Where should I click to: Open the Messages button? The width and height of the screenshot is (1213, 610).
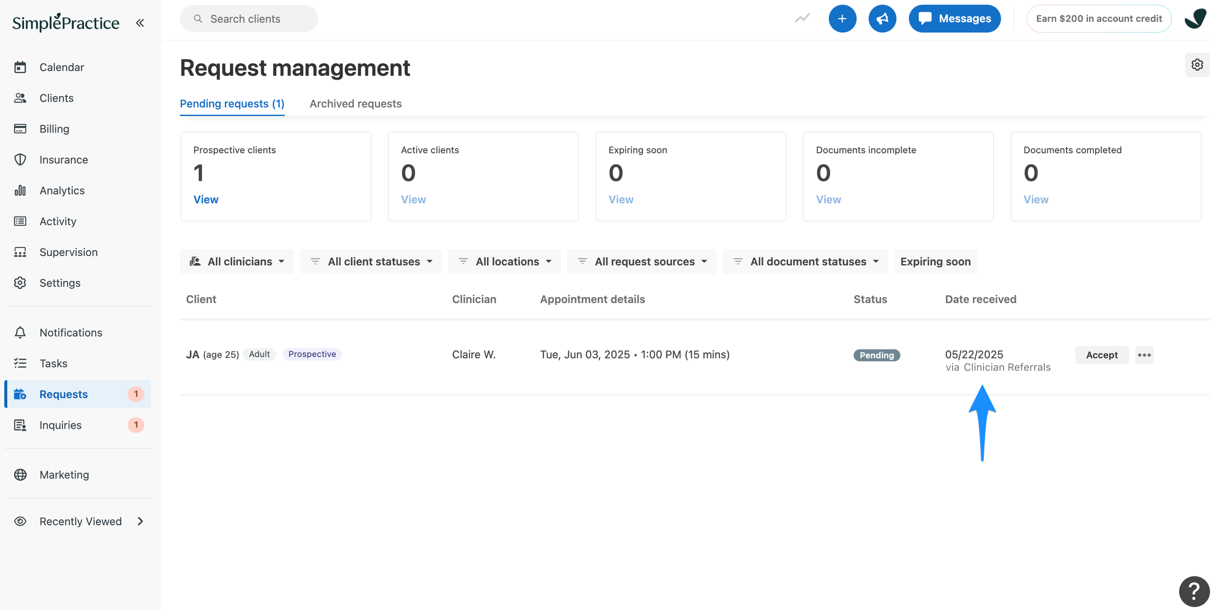click(954, 19)
